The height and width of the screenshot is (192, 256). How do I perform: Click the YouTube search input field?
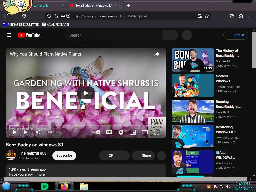tap(114, 35)
